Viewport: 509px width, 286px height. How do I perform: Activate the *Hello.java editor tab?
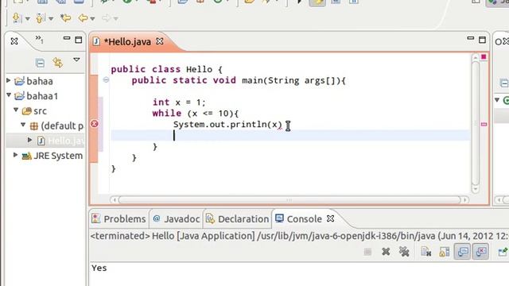point(127,42)
